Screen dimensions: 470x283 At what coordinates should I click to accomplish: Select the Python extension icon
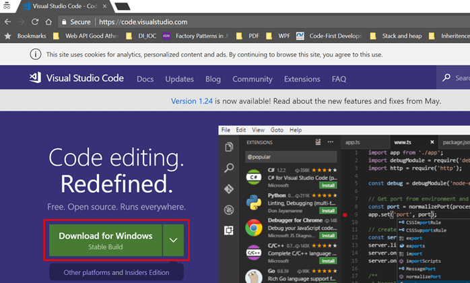(x=254, y=202)
